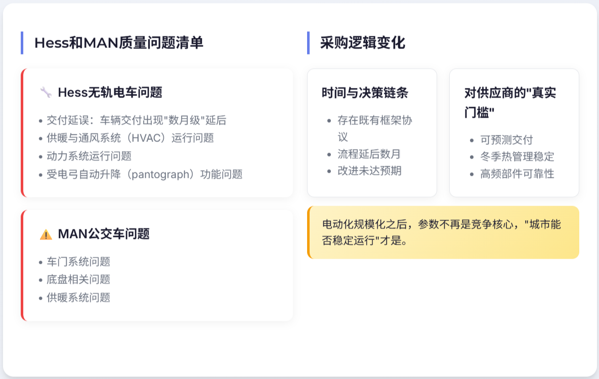Click the warning triangle icon beside MAN公交车问题
The height and width of the screenshot is (379, 599).
click(x=46, y=234)
